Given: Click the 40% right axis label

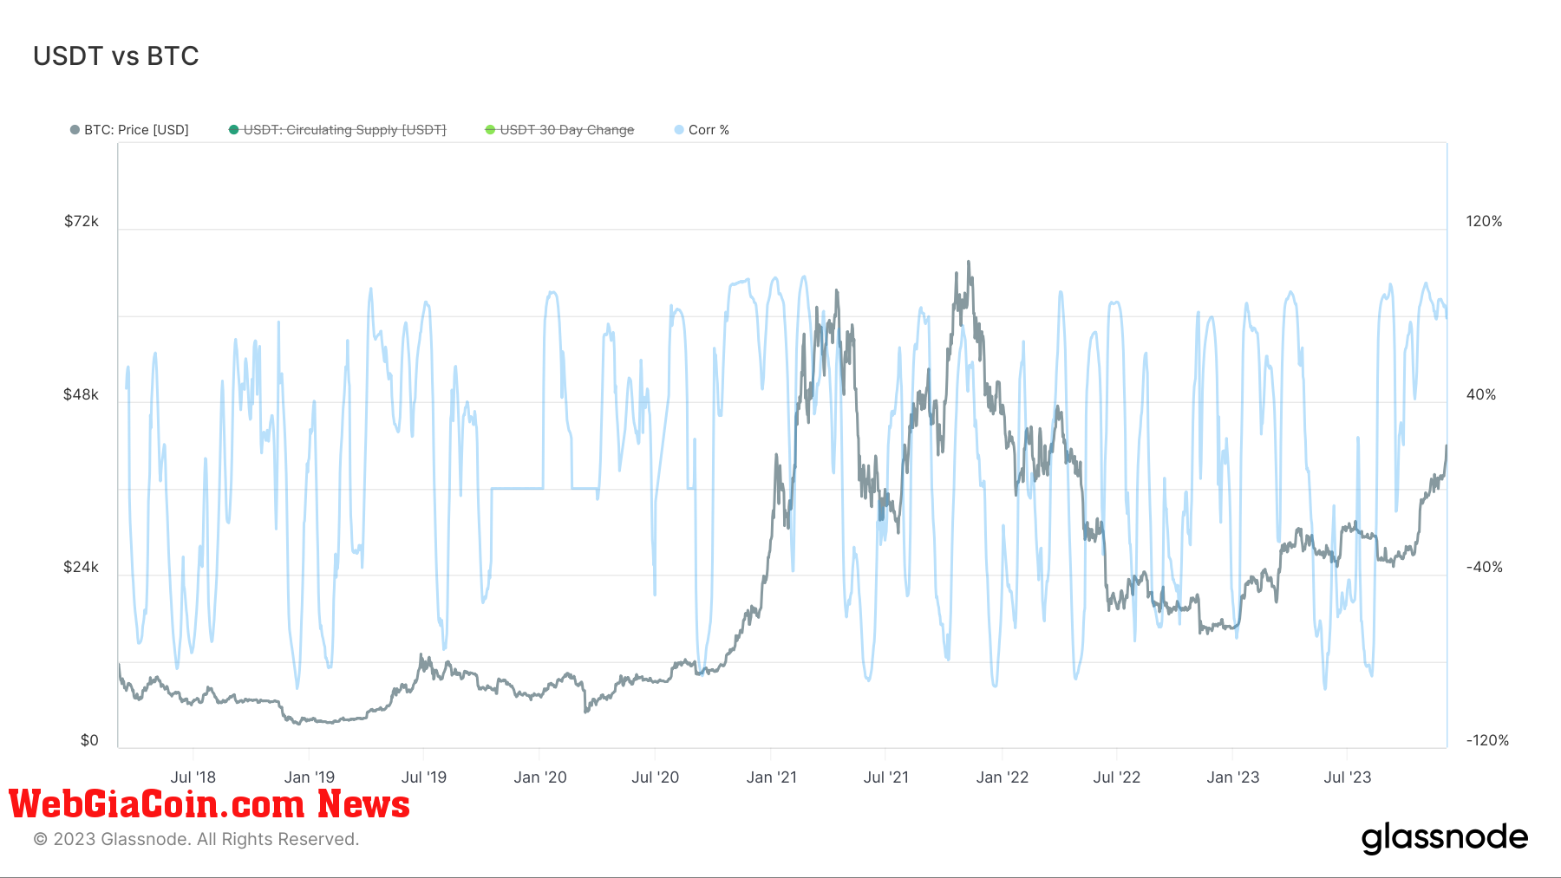Looking at the screenshot, I should [x=1481, y=394].
